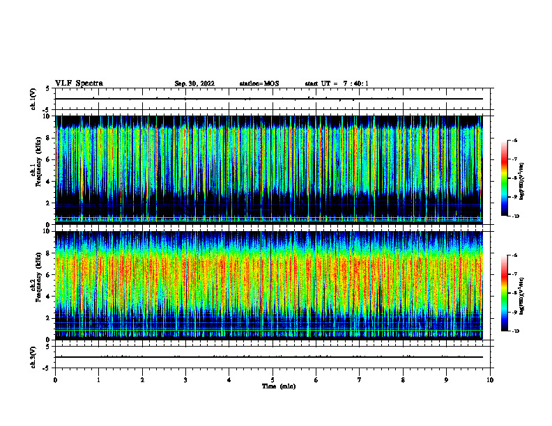Click the ch.1 colorbar PSD units label
This screenshot has height=426, width=552.
(x=522, y=182)
